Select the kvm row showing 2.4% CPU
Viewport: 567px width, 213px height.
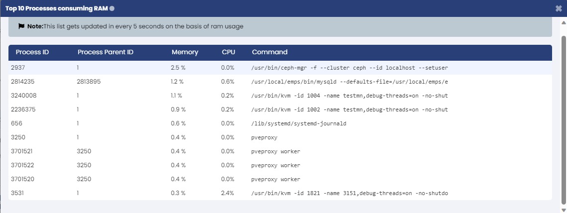280,193
